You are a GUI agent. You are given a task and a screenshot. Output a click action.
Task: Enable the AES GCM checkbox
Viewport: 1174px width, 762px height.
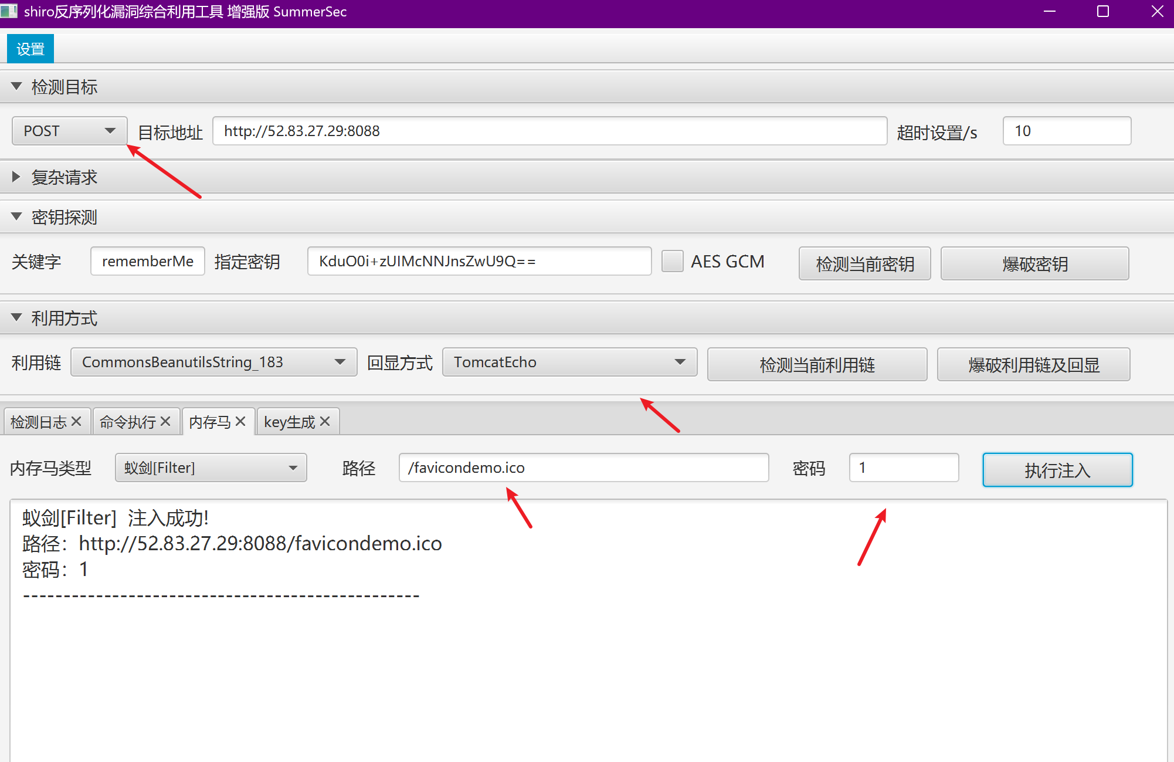coord(673,261)
